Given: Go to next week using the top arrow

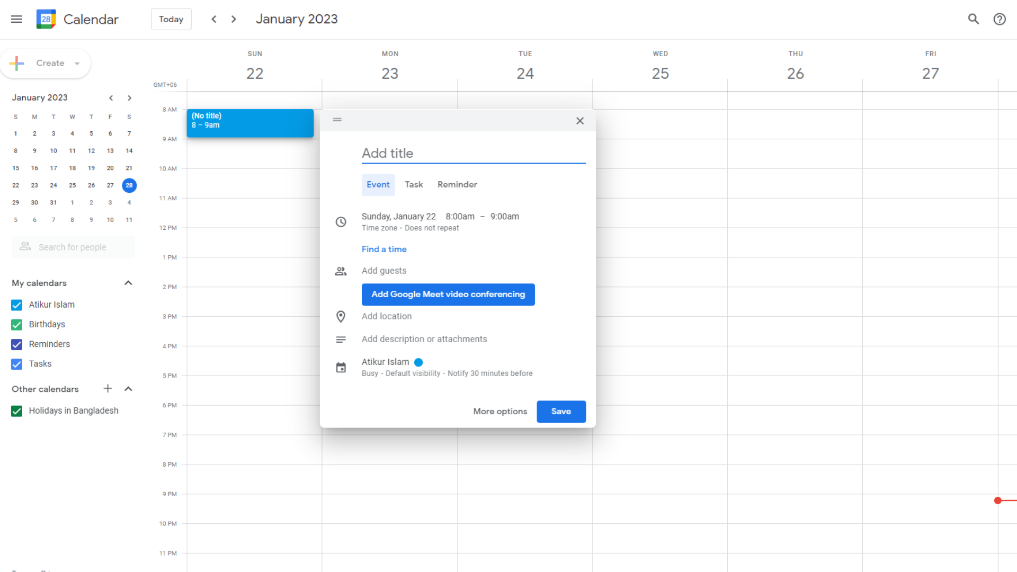Looking at the screenshot, I should click(x=234, y=19).
